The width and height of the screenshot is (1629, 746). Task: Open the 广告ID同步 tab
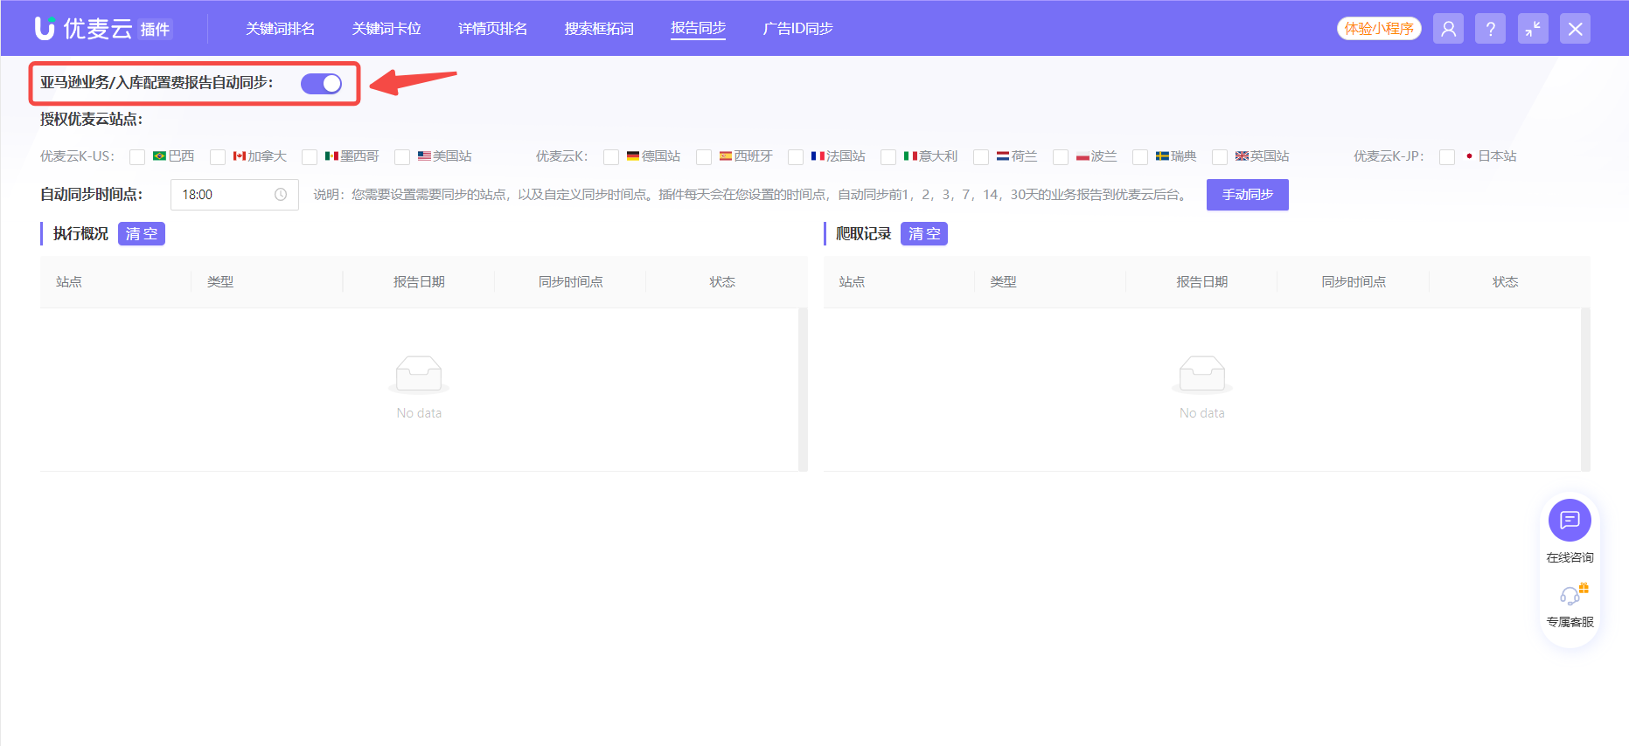pyautogui.click(x=797, y=29)
